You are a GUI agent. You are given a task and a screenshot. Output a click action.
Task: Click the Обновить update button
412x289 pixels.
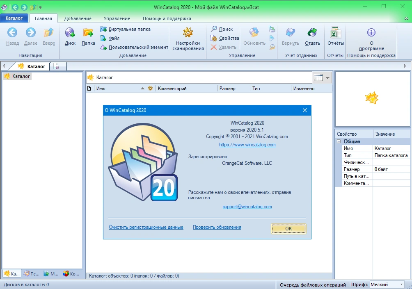click(x=254, y=36)
